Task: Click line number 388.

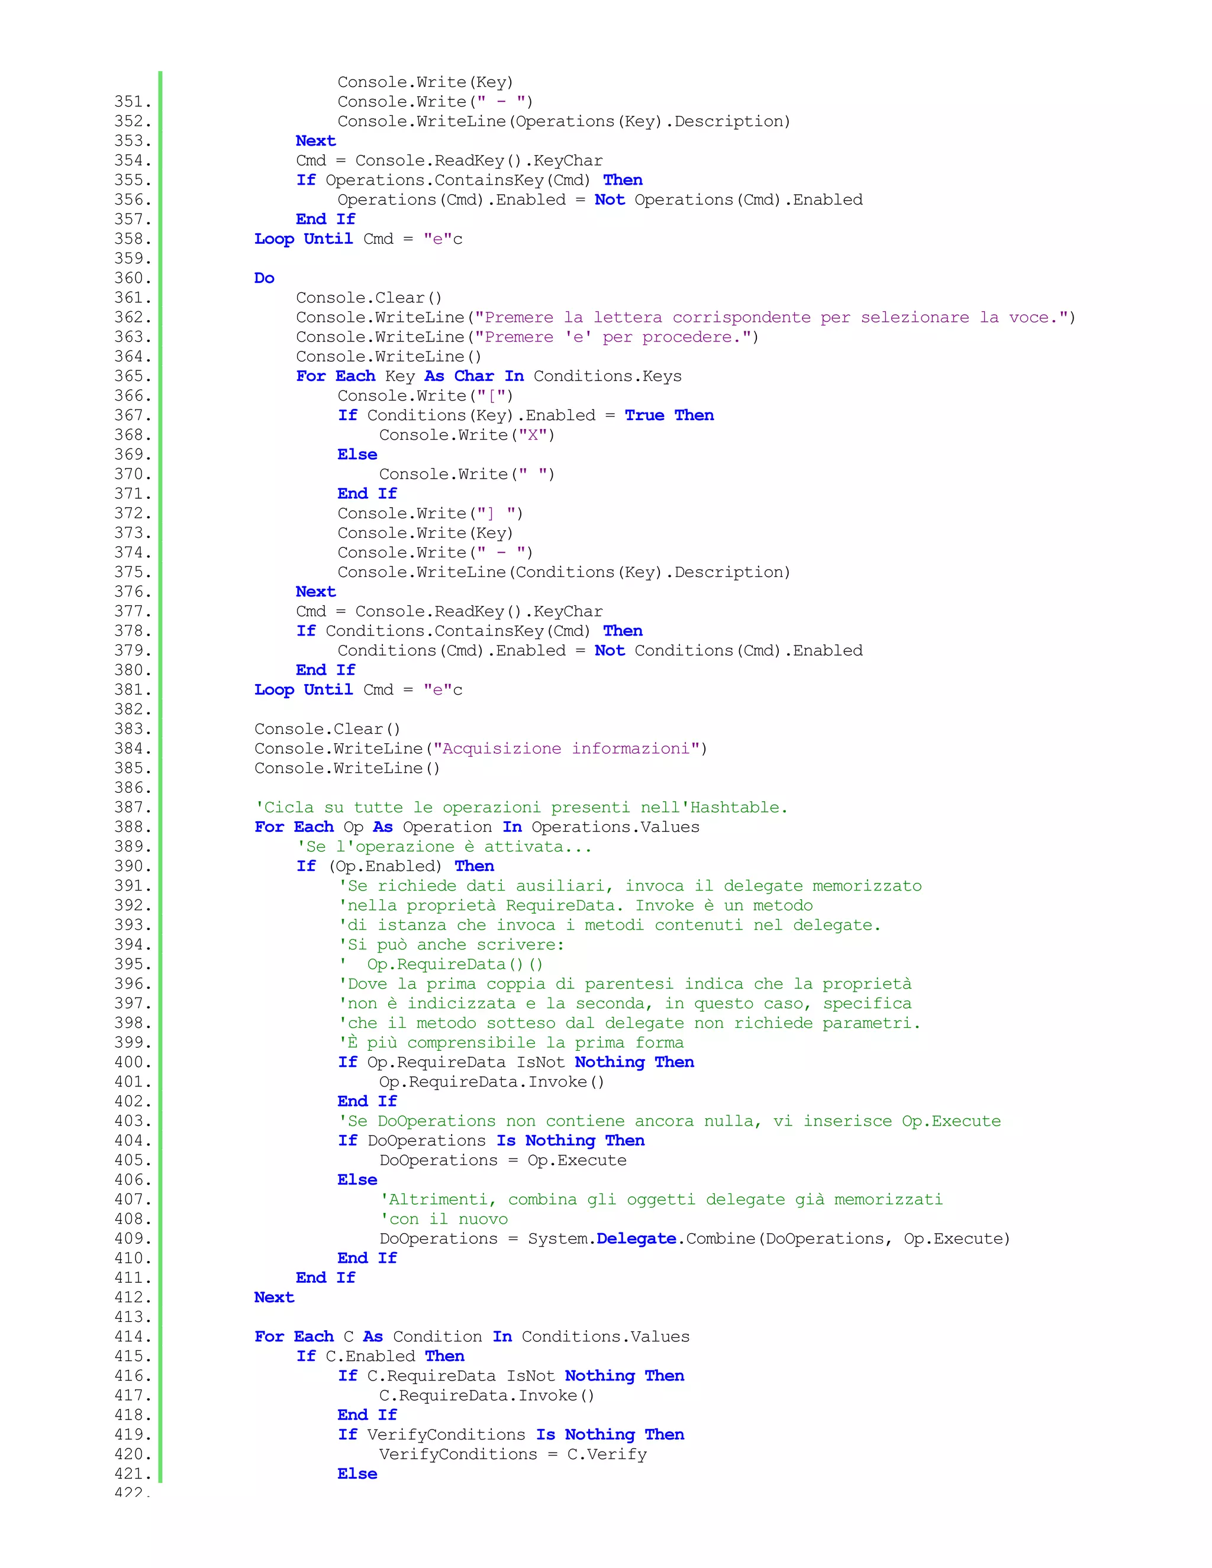Action: point(133,827)
